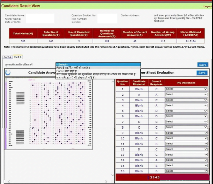Open the objection select for question 12
The image size is (213, 184).
186,149
